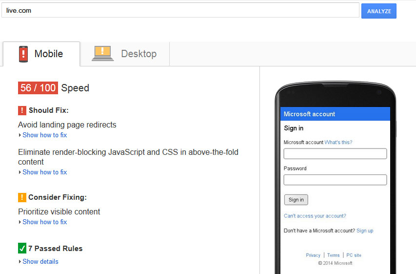Click the red mobile phone warning icon
Viewport: 416px width, 274px height.
23,54
